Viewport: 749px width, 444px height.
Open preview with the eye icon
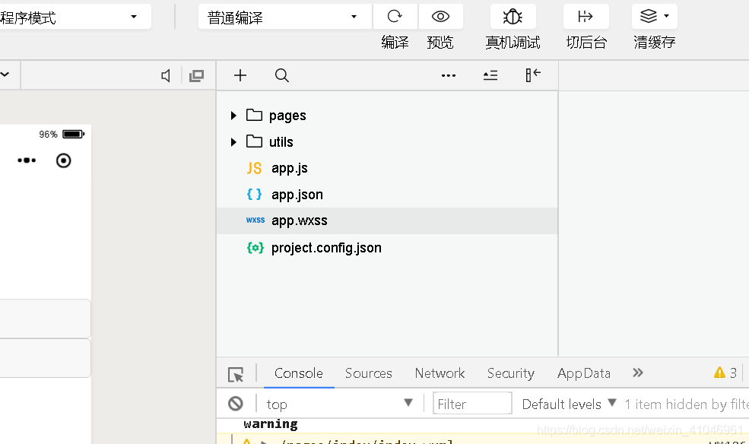coord(440,17)
